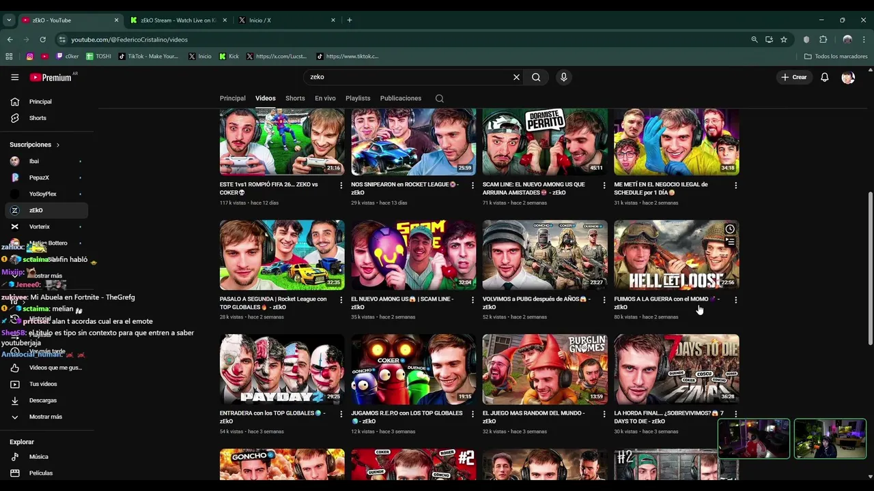This screenshot has height=491, width=874.
Task: Open options for EL NUEVO AMONG US video
Action: [473, 300]
